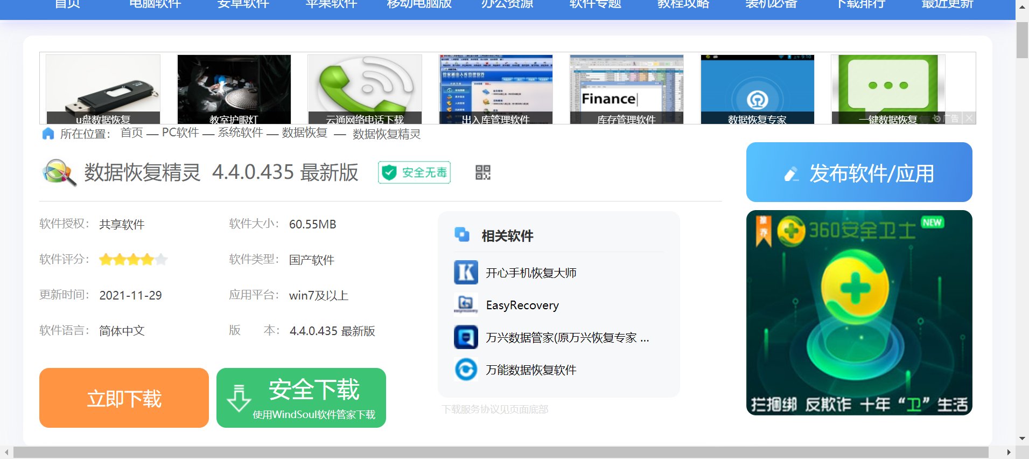This screenshot has height=459, width=1029.
Task: Open the 软件专题 navigation item
Action: (x=596, y=4)
